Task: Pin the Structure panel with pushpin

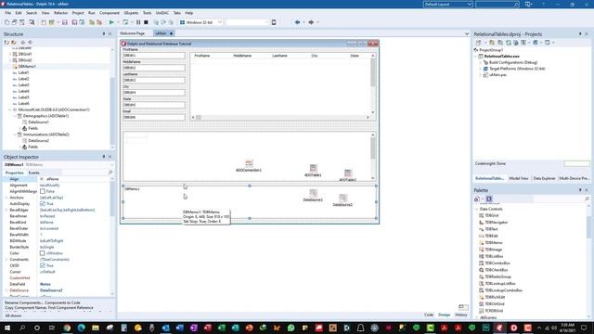Action: pyautogui.click(x=103, y=34)
